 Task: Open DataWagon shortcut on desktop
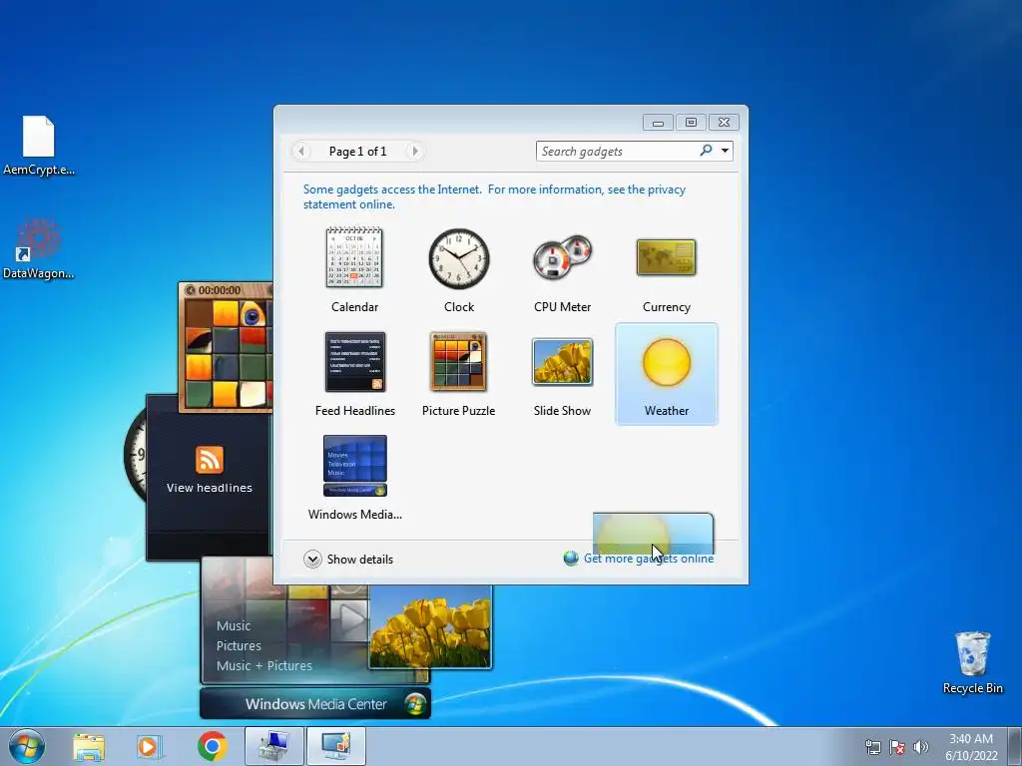(39, 248)
